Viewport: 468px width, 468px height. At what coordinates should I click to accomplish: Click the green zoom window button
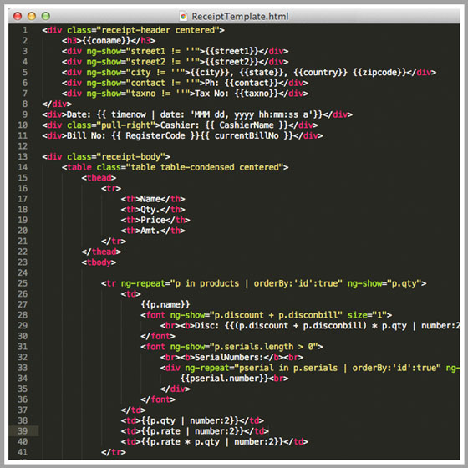(x=46, y=16)
